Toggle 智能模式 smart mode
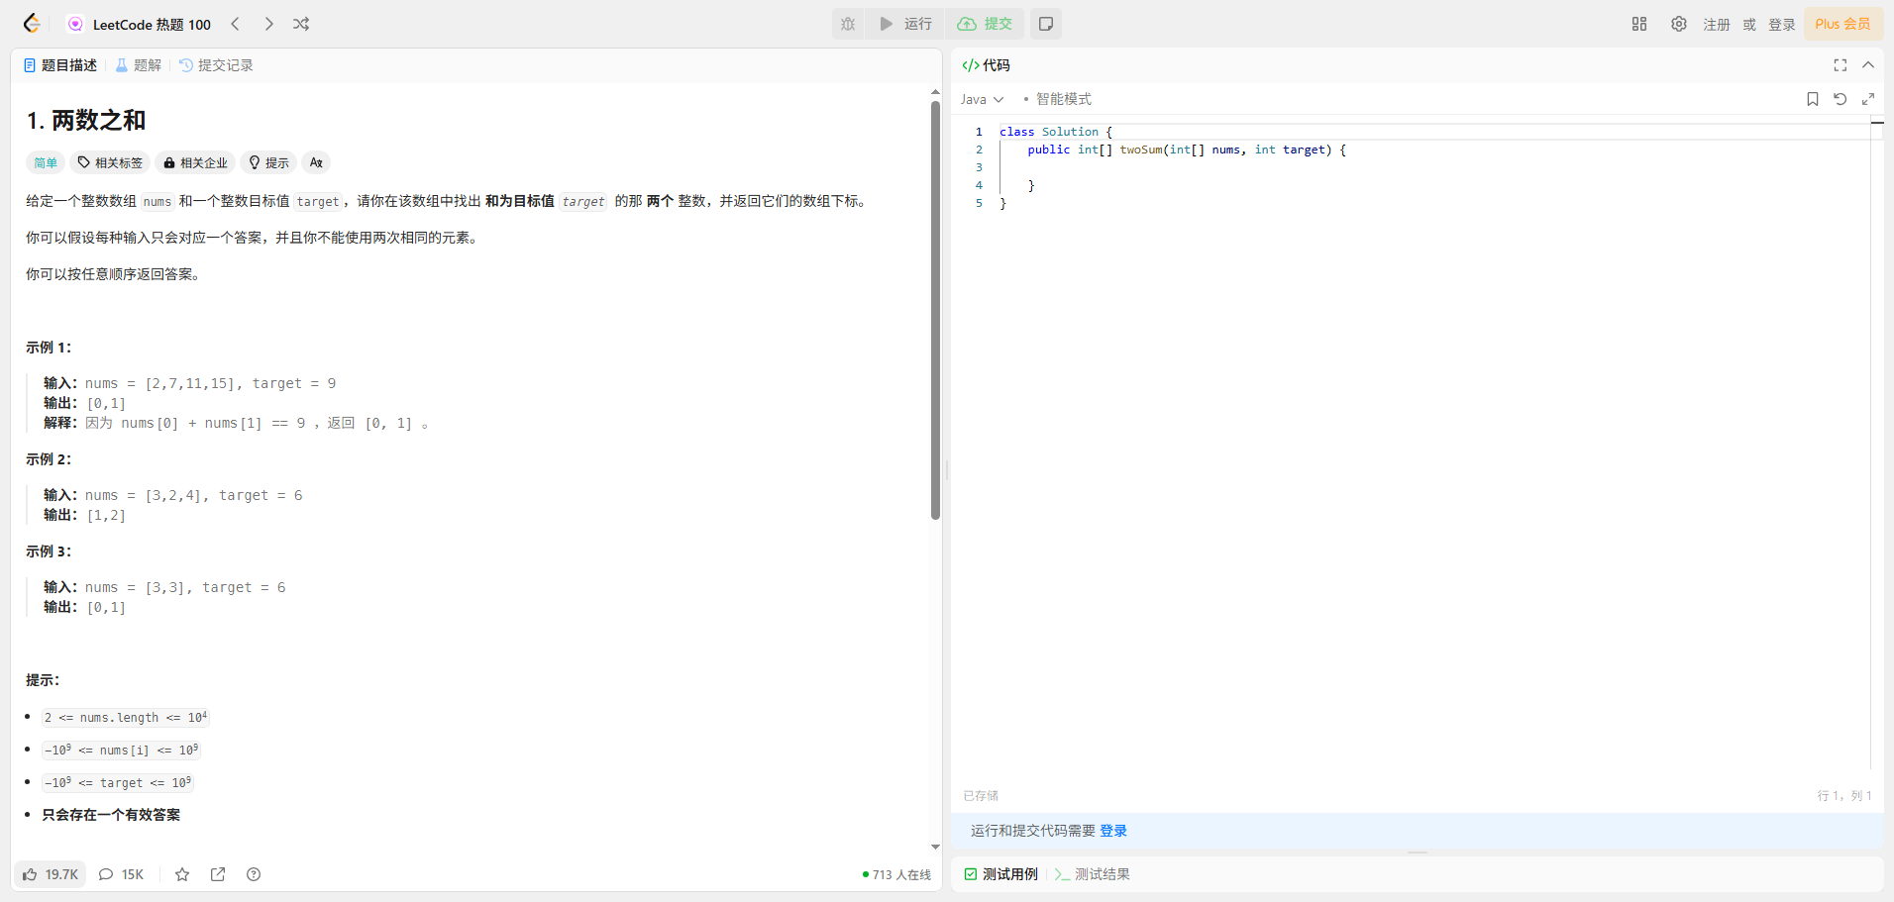Viewport: 1894px width, 902px height. pyautogui.click(x=1057, y=99)
